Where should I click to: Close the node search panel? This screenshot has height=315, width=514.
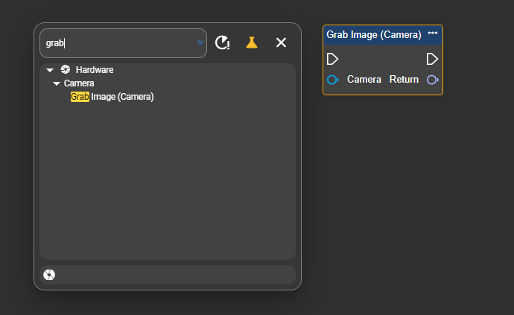[281, 42]
